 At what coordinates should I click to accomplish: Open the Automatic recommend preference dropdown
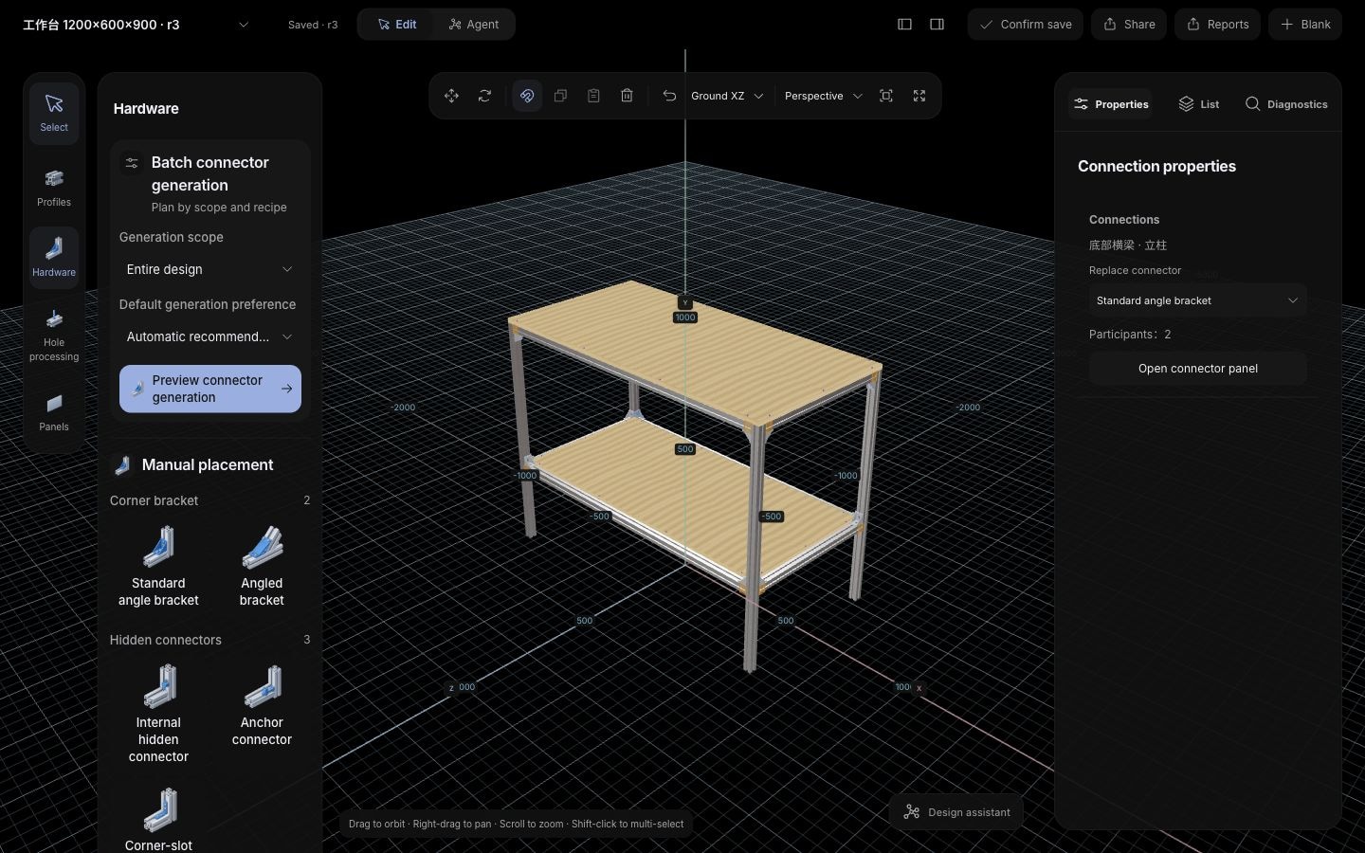pos(209,336)
